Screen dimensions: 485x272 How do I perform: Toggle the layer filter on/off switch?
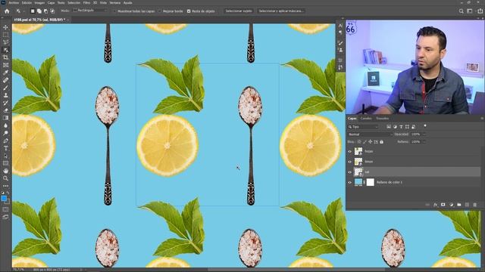(x=425, y=126)
